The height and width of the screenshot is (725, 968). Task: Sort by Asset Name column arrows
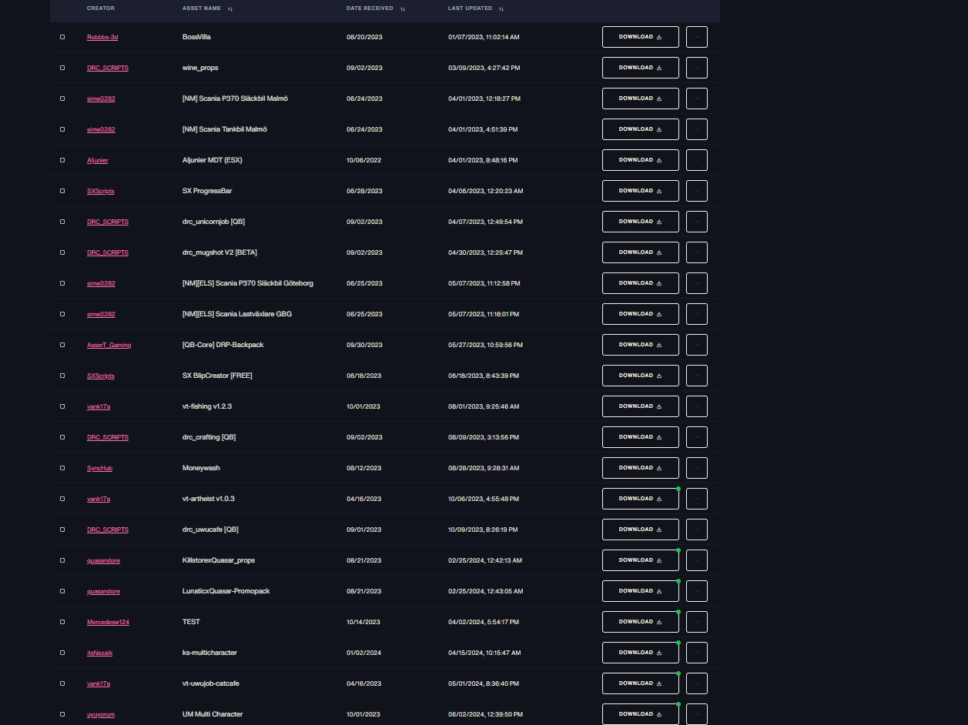pyautogui.click(x=230, y=8)
